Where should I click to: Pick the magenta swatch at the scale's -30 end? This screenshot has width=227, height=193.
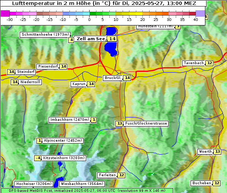point(5,13)
